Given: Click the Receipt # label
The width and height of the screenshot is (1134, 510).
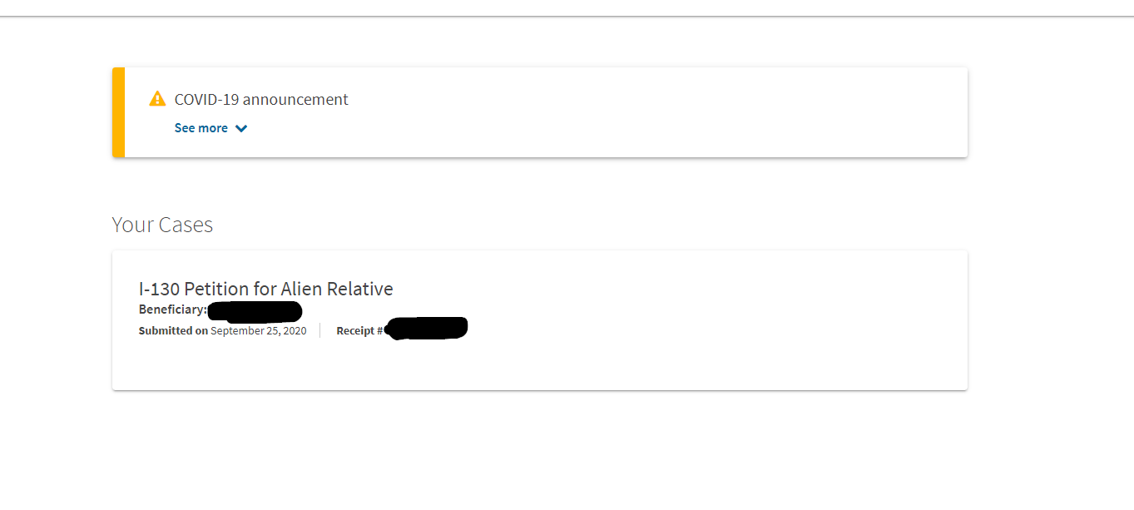Looking at the screenshot, I should (x=359, y=330).
